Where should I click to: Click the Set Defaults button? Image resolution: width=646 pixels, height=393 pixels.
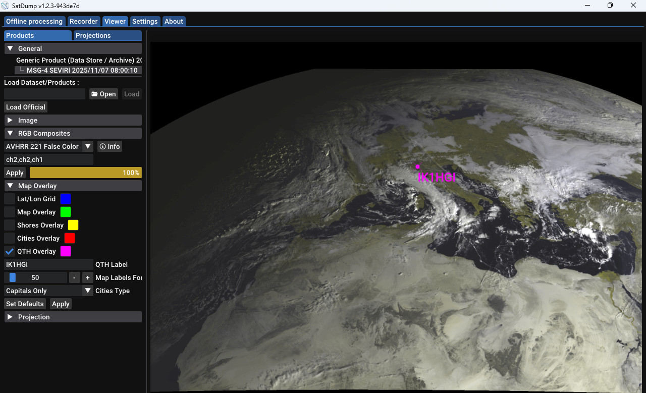click(x=25, y=304)
